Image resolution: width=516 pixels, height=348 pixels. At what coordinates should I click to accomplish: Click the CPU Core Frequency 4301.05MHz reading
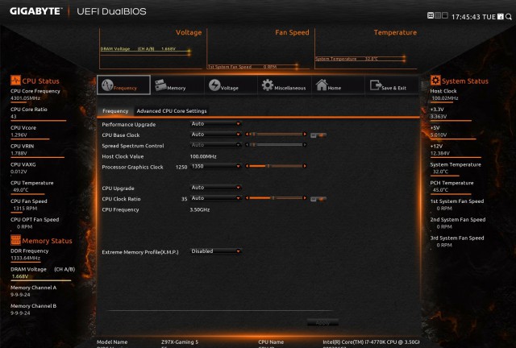click(25, 98)
